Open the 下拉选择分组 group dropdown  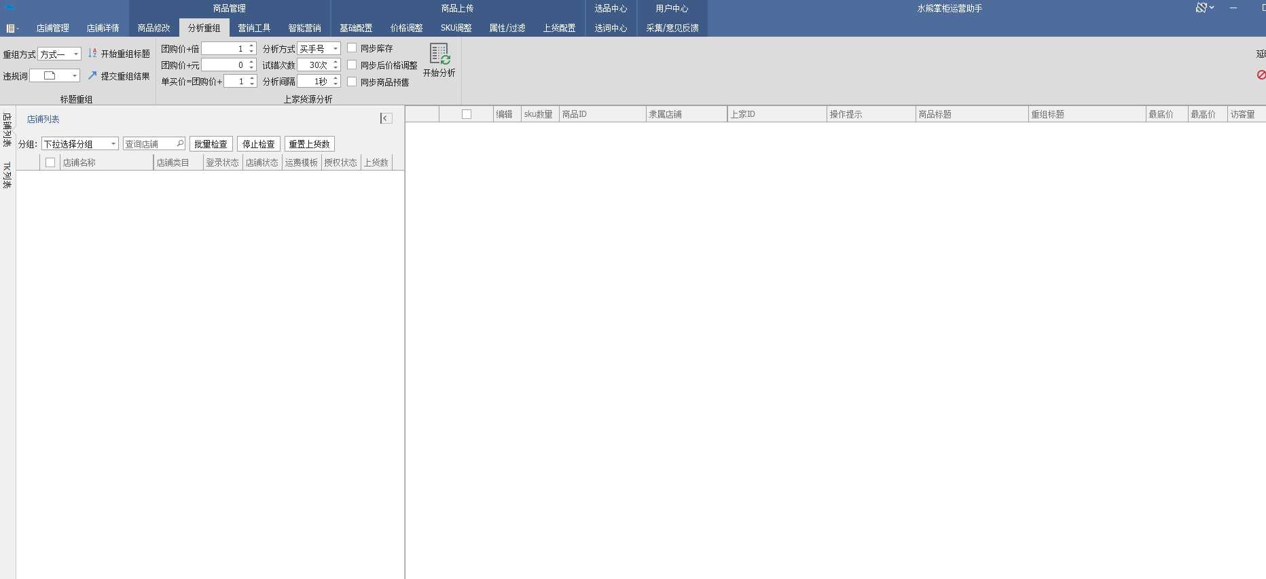point(113,144)
